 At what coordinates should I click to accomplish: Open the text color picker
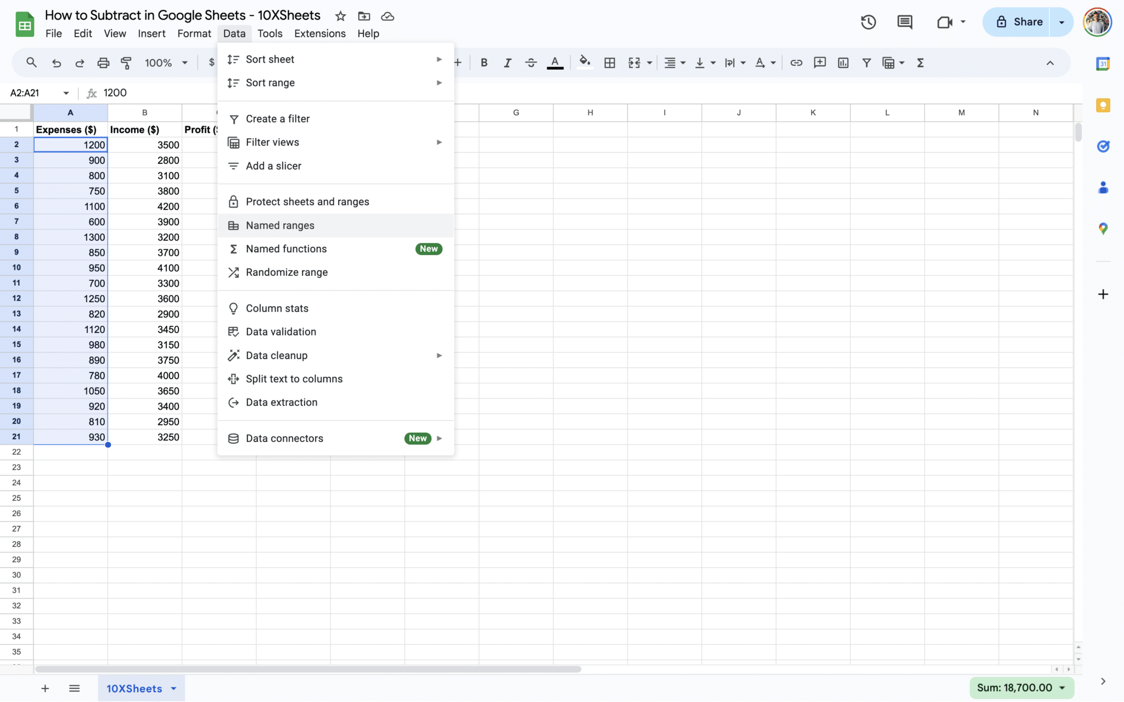tap(555, 63)
